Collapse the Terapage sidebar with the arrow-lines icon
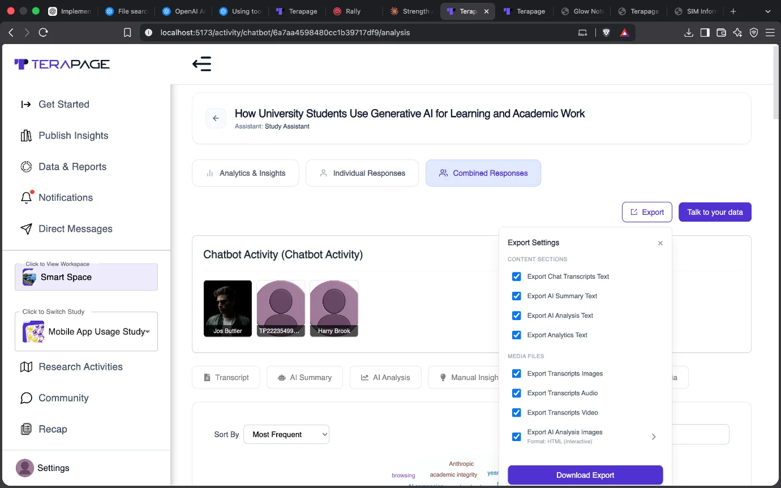The width and height of the screenshot is (781, 488). 202,64
